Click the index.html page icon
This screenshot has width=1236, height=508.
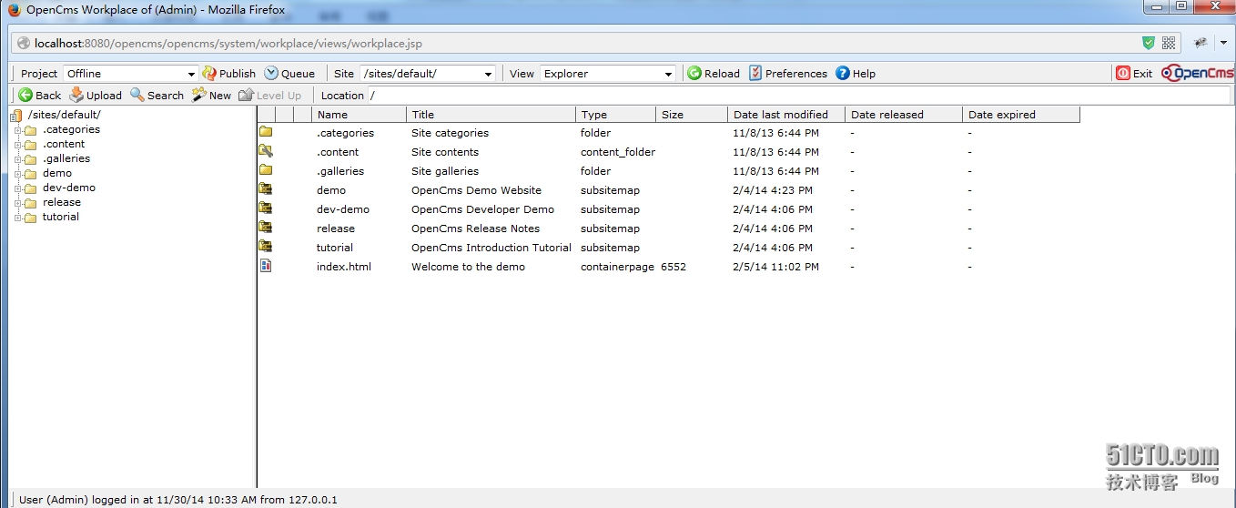(x=266, y=266)
